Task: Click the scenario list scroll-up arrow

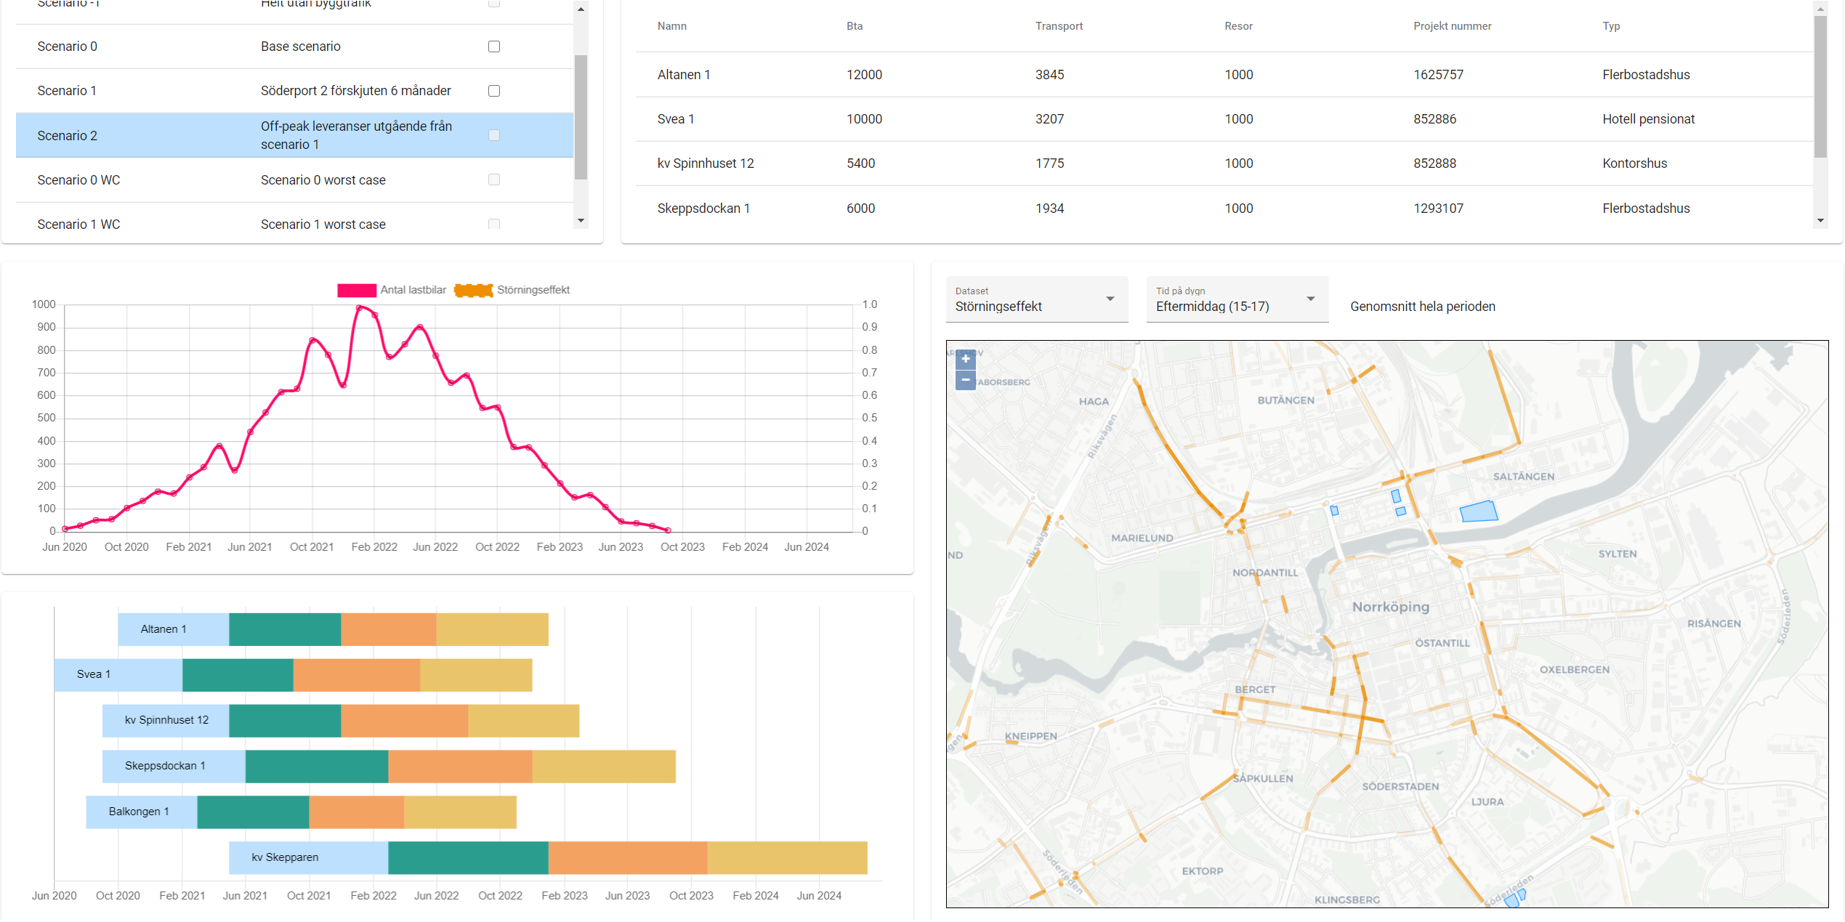Action: point(581,9)
